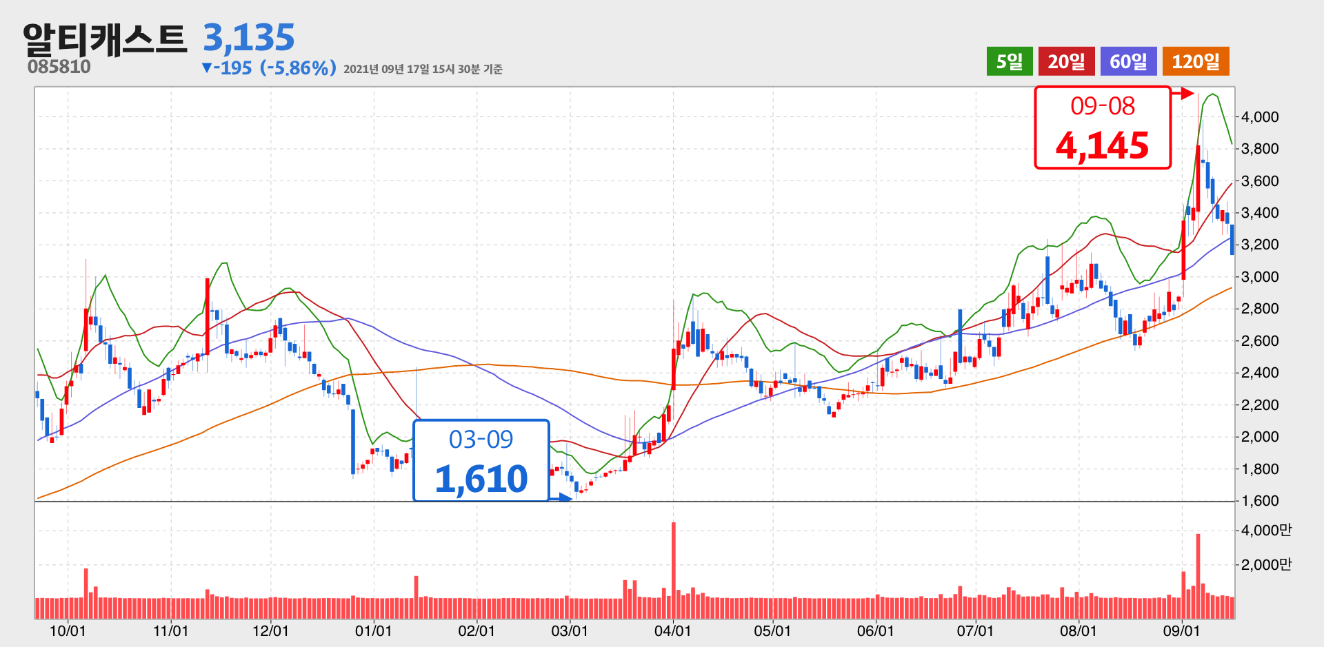Click the 3,800 price axis label
Viewport: 1324px width, 647px height.
1260,148
